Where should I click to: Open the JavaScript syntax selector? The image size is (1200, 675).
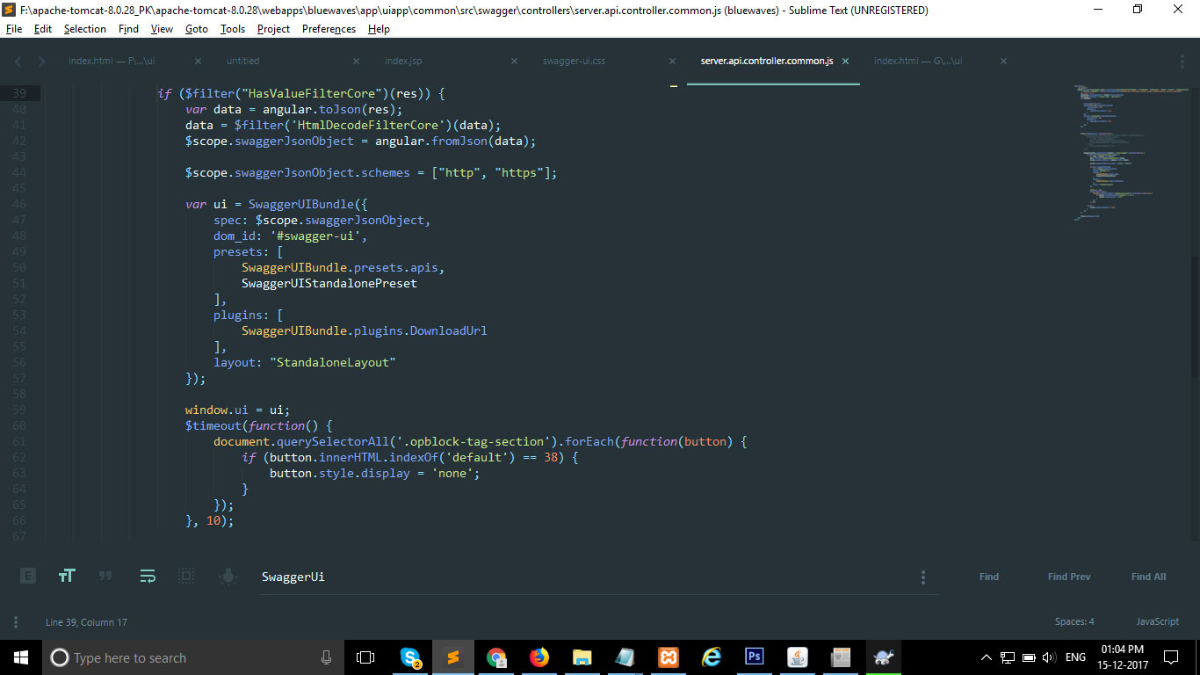1156,621
